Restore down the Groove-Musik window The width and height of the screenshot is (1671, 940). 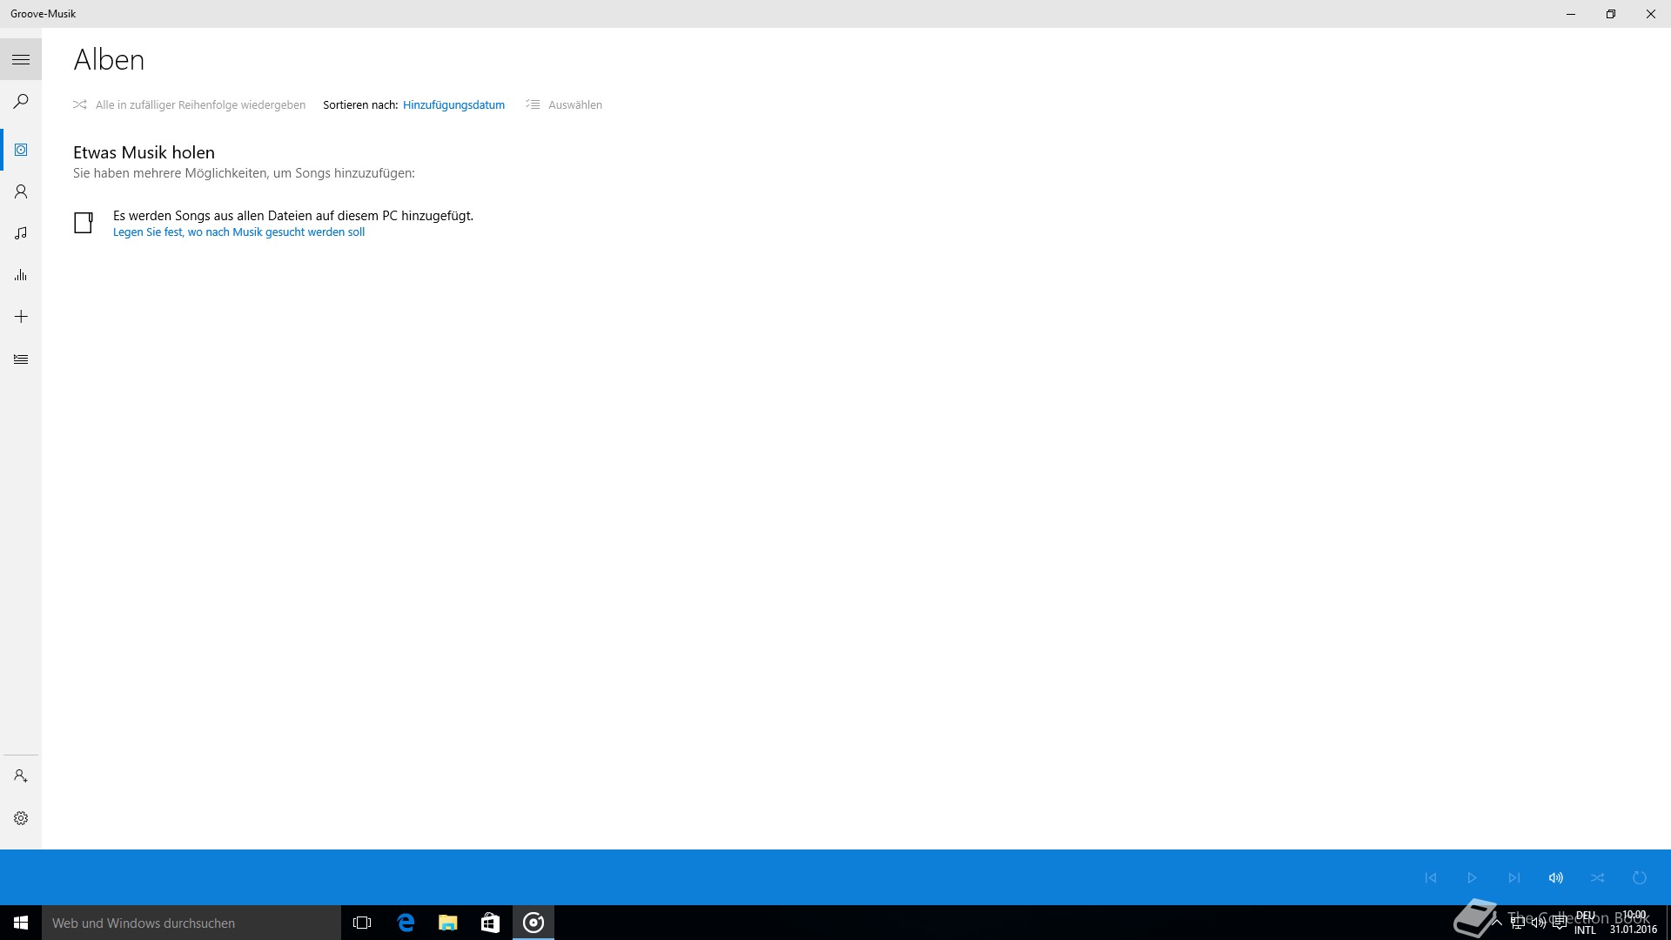(1611, 14)
